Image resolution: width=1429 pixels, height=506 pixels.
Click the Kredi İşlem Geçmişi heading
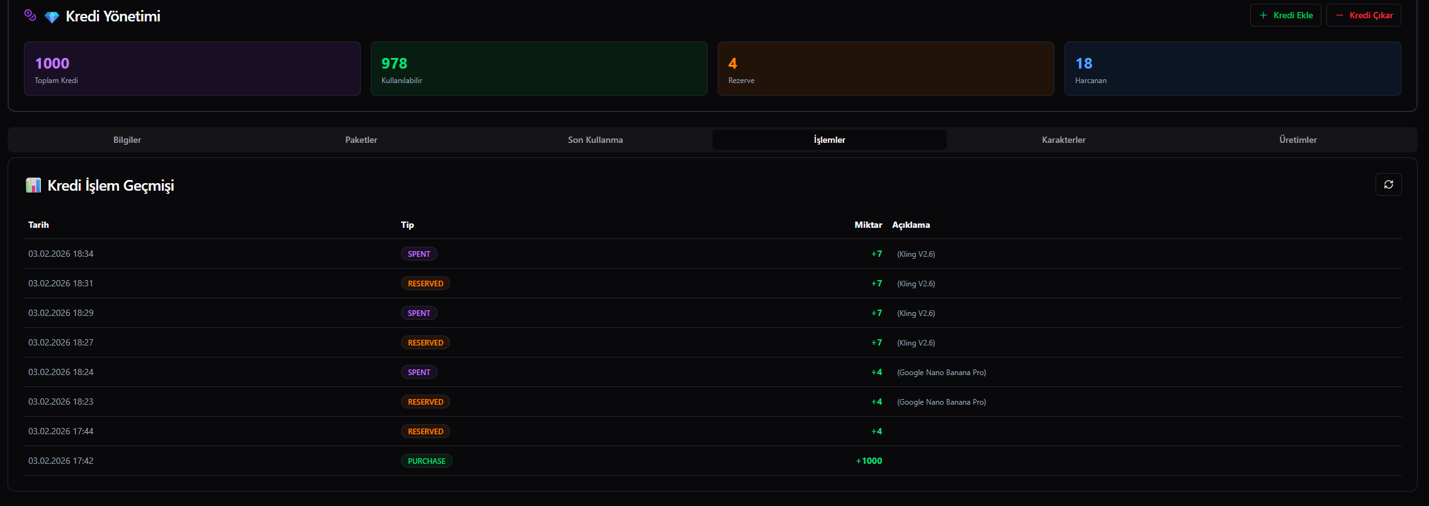coord(111,186)
